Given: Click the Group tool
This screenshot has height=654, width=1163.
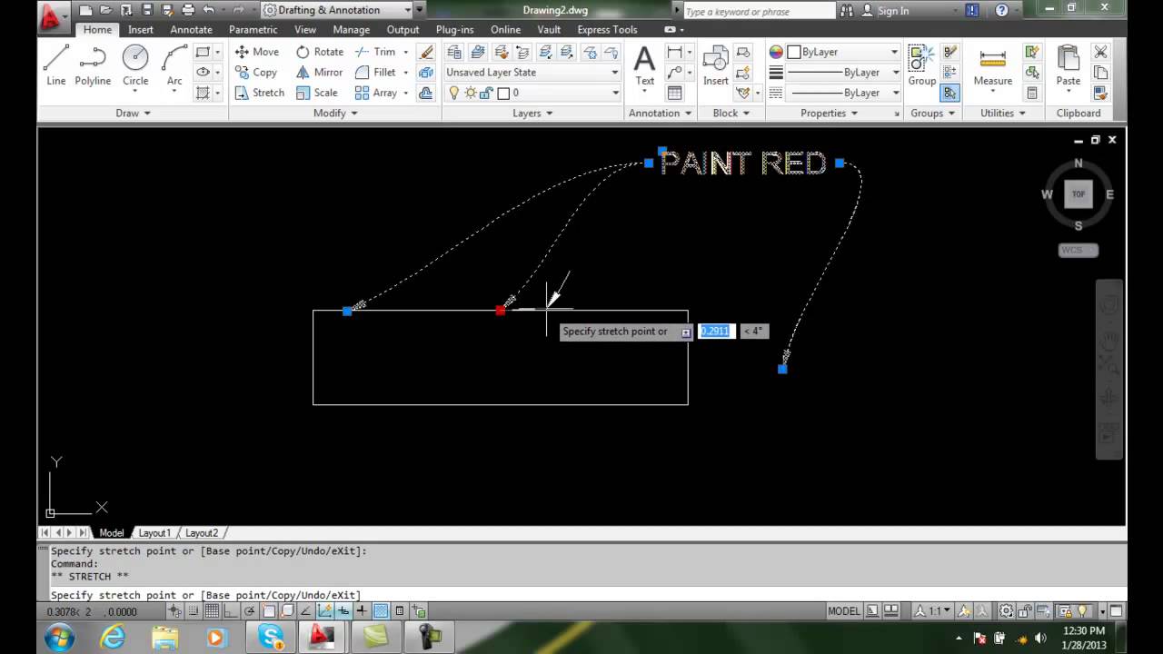Looking at the screenshot, I should tap(921, 65).
